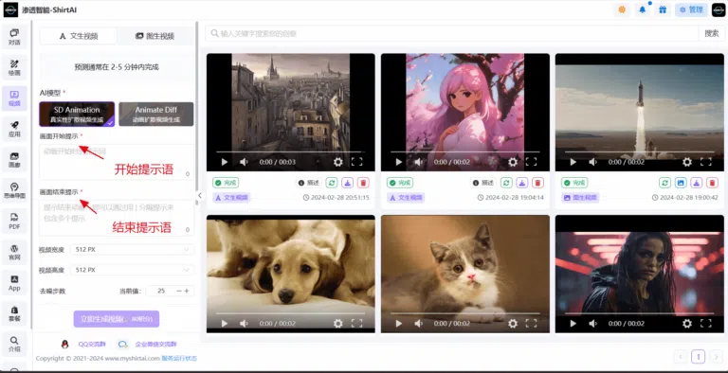The width and height of the screenshot is (728, 373).
Task: Open the 对话 chat section in sidebar
Action: (x=14, y=37)
